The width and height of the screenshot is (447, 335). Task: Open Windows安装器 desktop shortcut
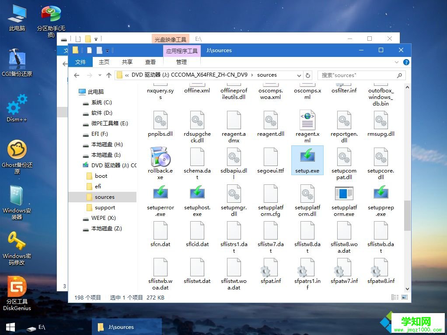click(17, 199)
